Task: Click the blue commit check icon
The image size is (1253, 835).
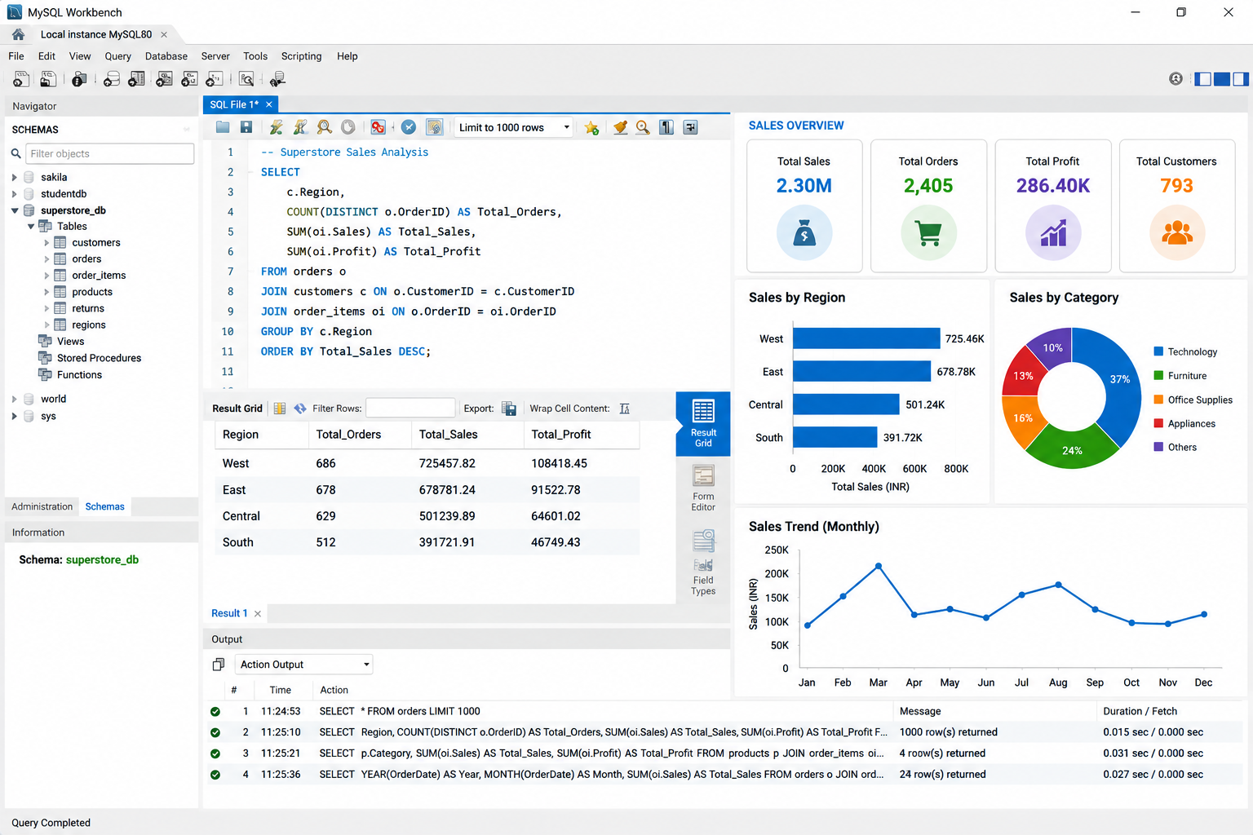Action: coord(409,127)
